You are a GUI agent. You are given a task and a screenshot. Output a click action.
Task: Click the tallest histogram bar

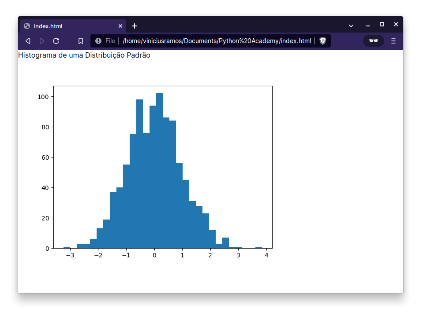(159, 171)
